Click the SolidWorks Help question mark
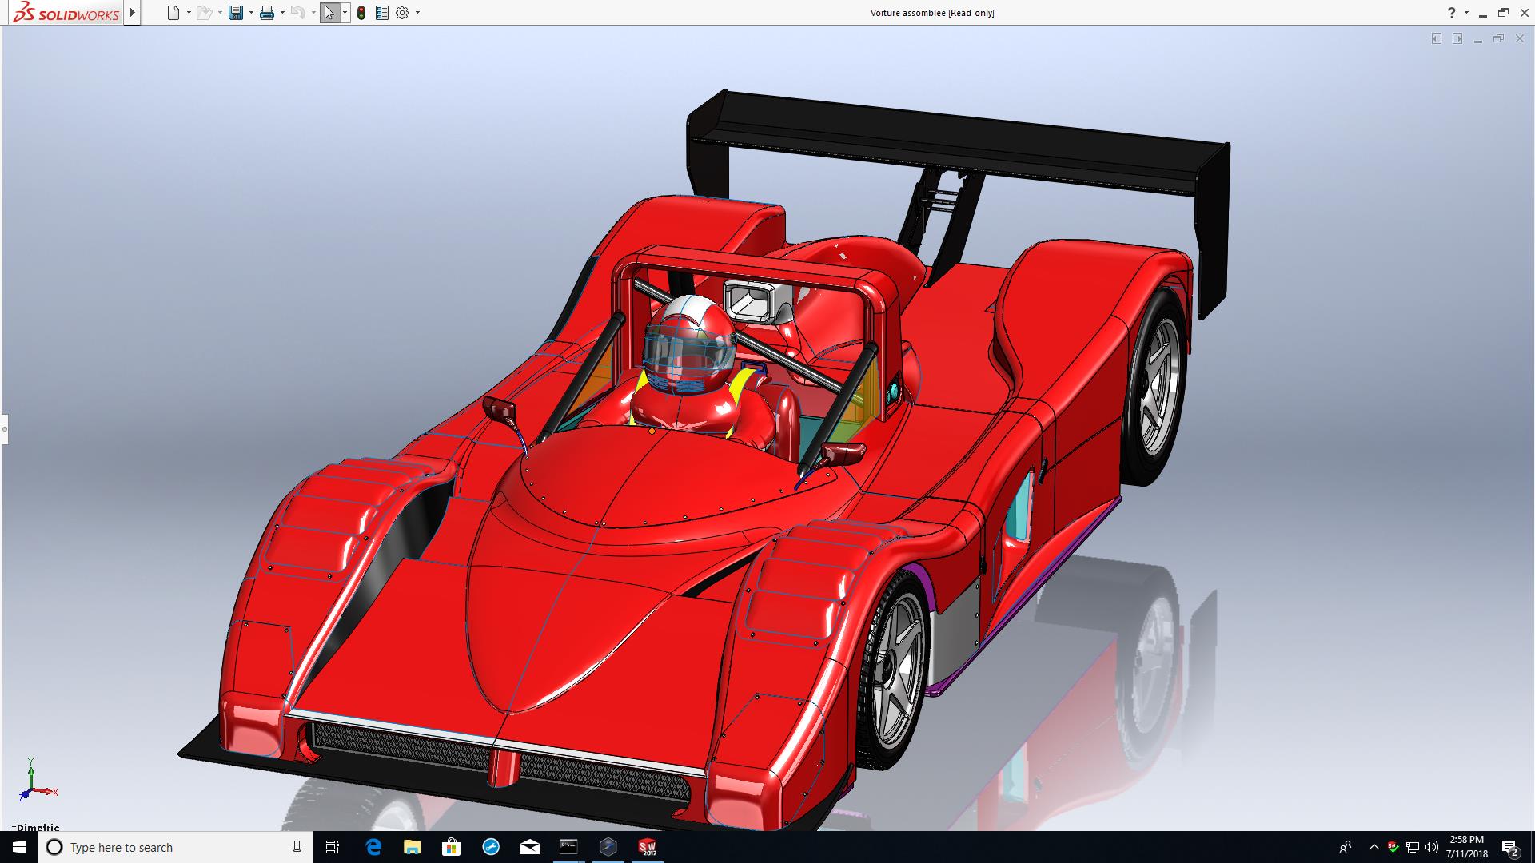This screenshot has height=863, width=1535. 1451,13
